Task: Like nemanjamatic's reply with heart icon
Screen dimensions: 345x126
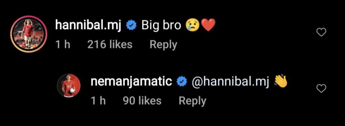Action: coord(321,89)
